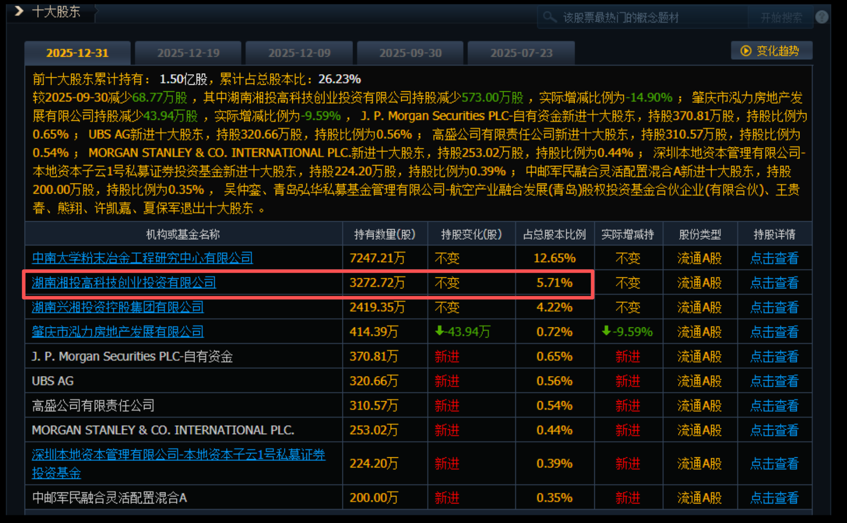Image resolution: width=847 pixels, height=523 pixels.
Task: Open the 2025-12-31 date tab
Action: [x=77, y=53]
